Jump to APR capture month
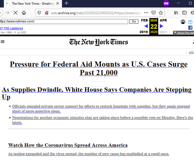This screenshot has height=163, width=194. [163, 20]
